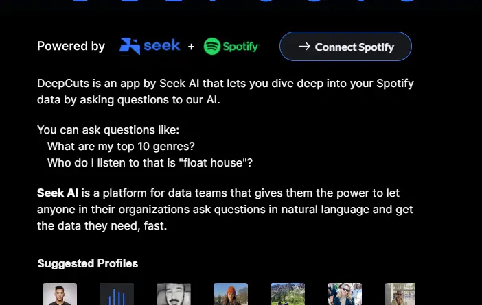Click the bold "Seek AI" text
This screenshot has height=305, width=482.
pyautogui.click(x=58, y=193)
